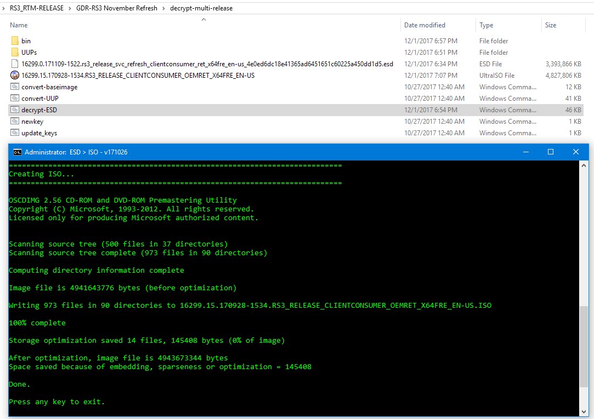
Task: Sort files by Date modified column
Action: coord(425,25)
